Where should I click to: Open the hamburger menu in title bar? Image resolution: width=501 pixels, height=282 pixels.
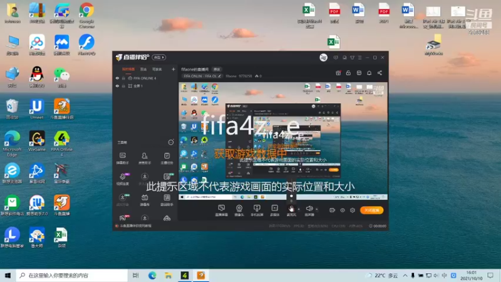click(359, 58)
